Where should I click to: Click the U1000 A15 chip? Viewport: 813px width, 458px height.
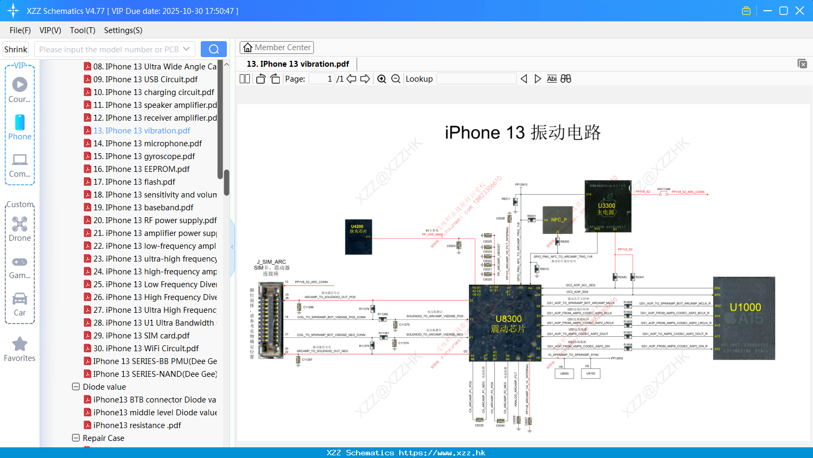(x=744, y=318)
